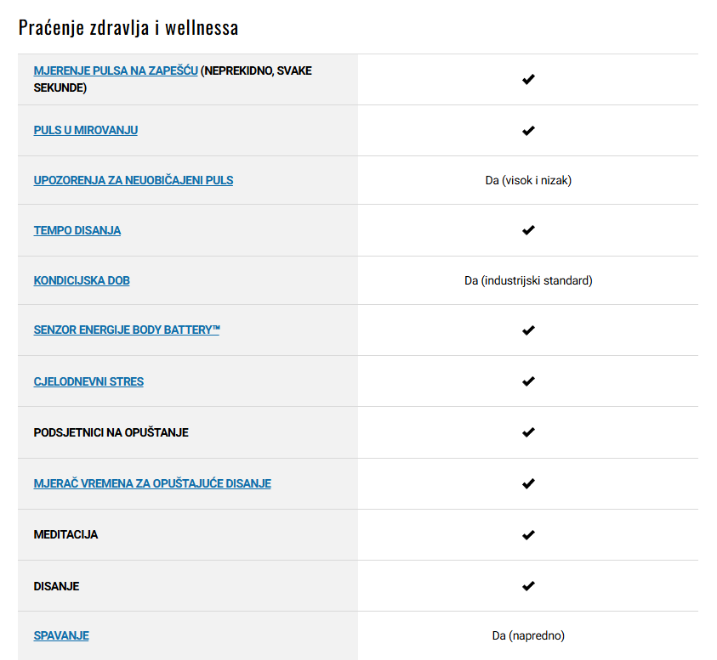Viewport: 717px width, 660px height.
Task: Click checkmark icon in Tempo disanja row
Action: pyautogui.click(x=528, y=230)
